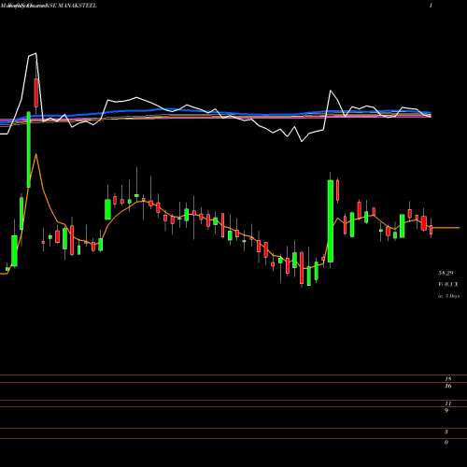This screenshot has height=467, width=467.
Task: Click the 9 scale label
Action: pos(446,411)
